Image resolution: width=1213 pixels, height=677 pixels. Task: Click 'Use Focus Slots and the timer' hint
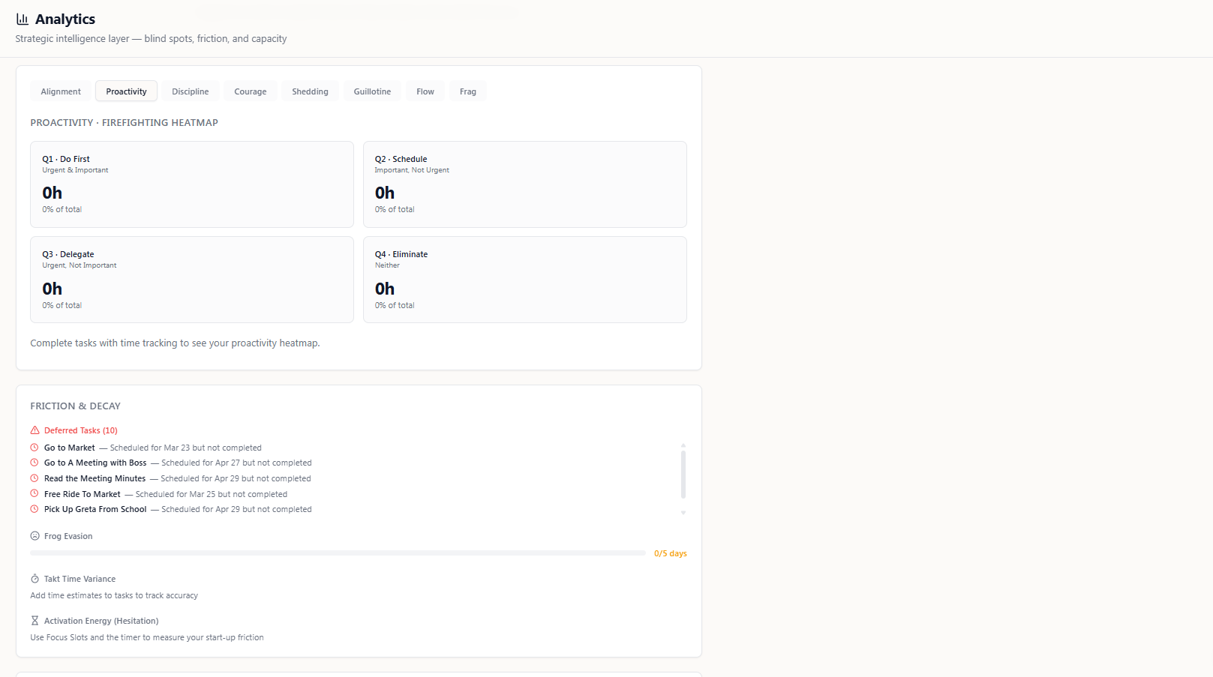(147, 637)
